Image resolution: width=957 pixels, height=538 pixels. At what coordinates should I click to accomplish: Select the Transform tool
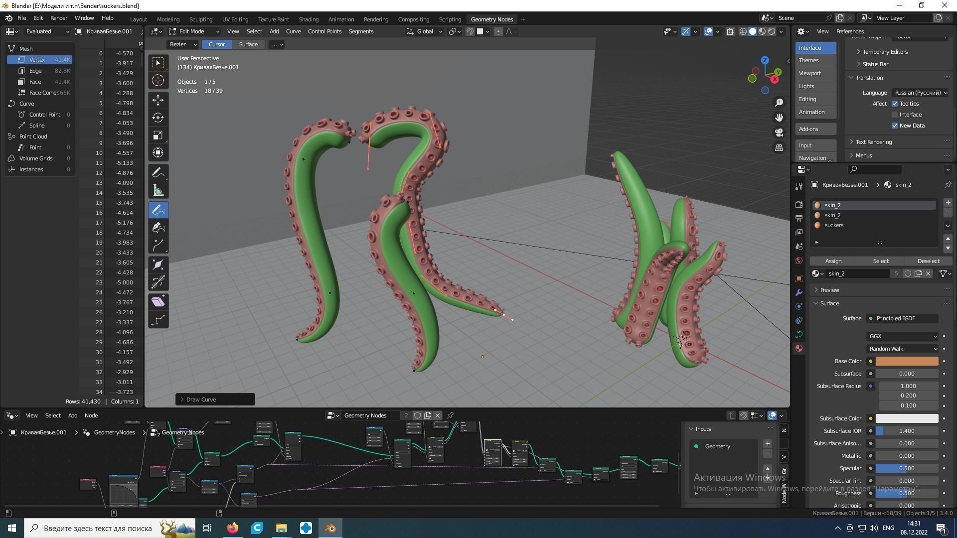(x=158, y=153)
